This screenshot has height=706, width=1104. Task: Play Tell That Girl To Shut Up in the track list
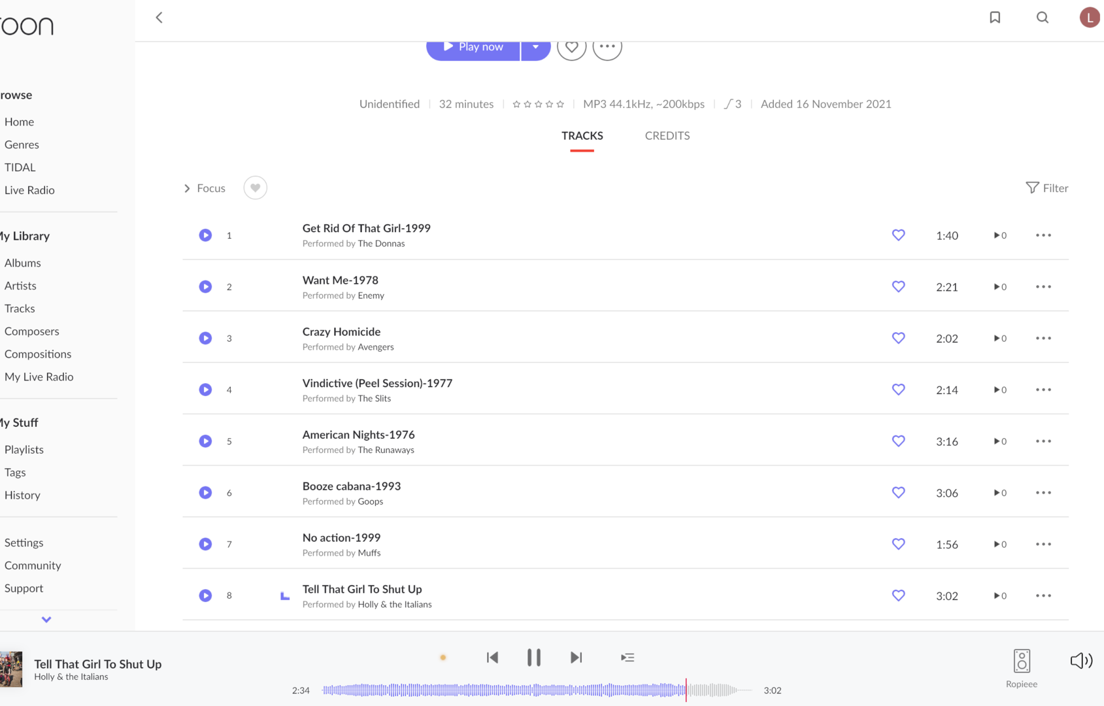pyautogui.click(x=205, y=596)
